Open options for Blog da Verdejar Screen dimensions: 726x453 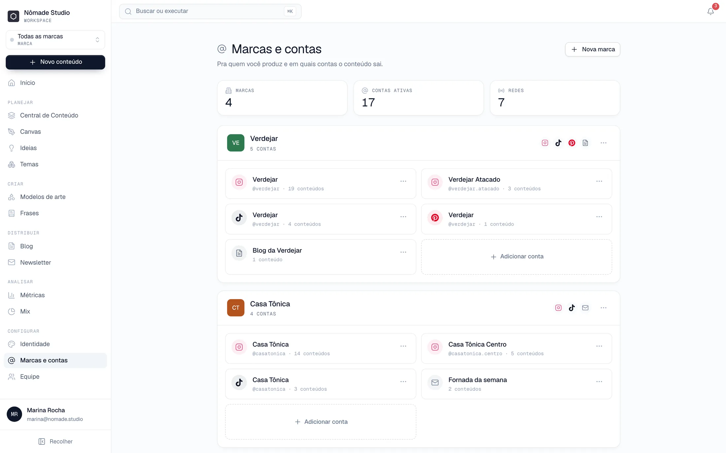403,252
